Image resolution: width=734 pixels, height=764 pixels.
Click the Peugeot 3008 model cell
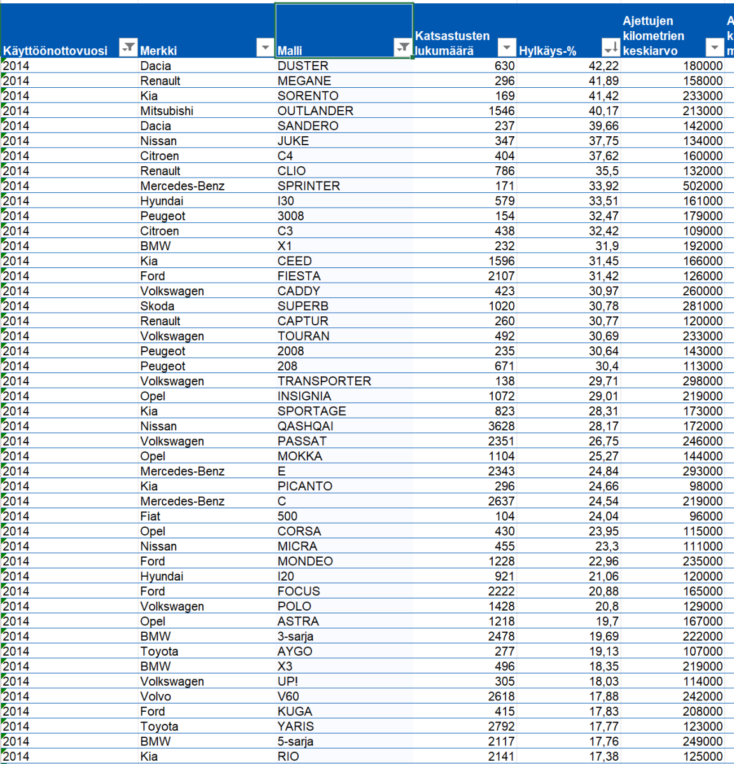344,216
